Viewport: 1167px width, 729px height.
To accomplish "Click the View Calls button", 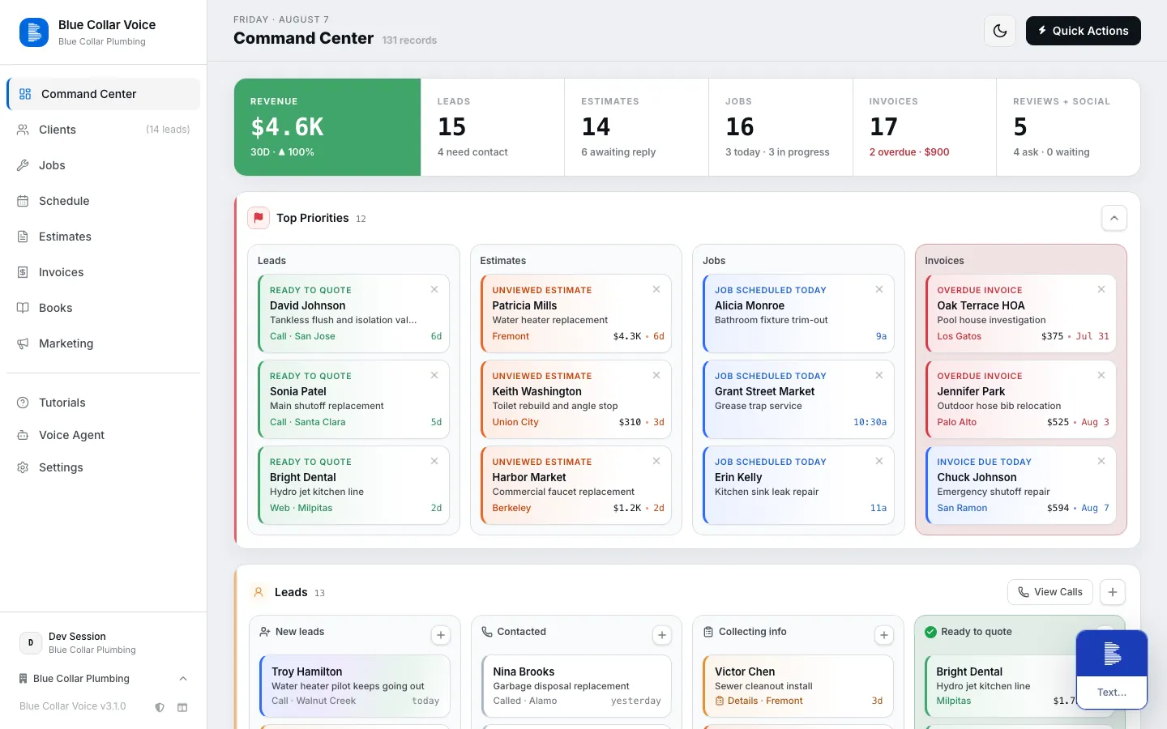I will coord(1050,592).
